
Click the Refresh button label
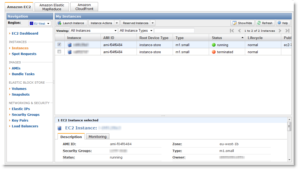[267, 23]
